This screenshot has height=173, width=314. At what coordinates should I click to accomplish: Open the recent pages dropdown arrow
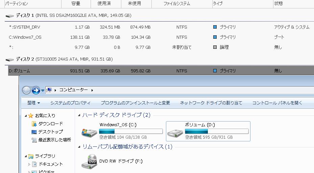point(43,91)
